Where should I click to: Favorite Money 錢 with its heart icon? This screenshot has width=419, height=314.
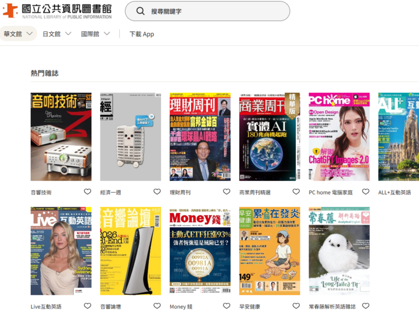tap(226, 306)
